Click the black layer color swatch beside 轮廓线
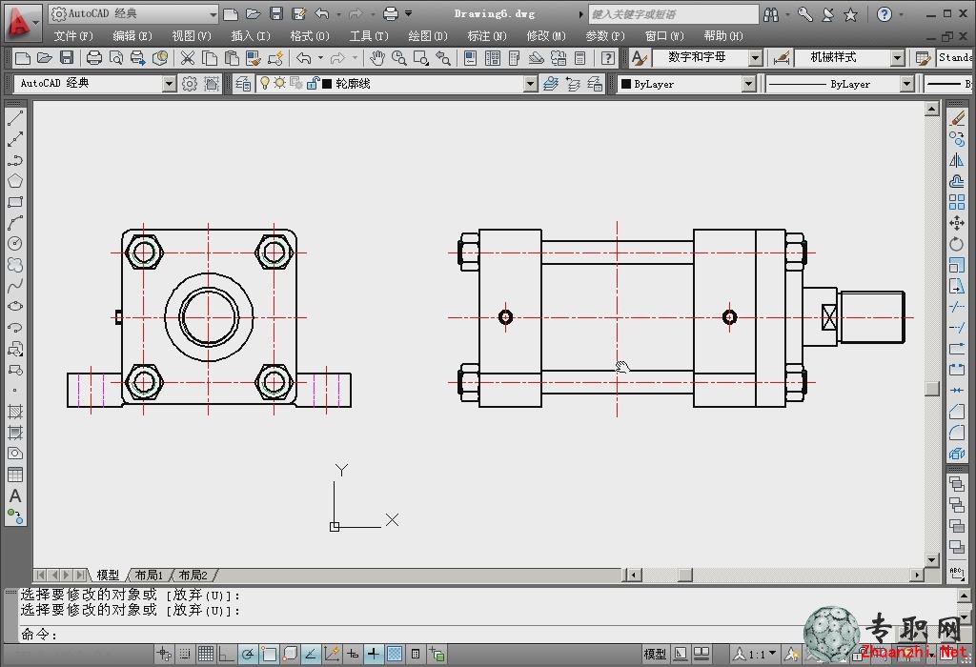976x667 pixels. point(328,84)
